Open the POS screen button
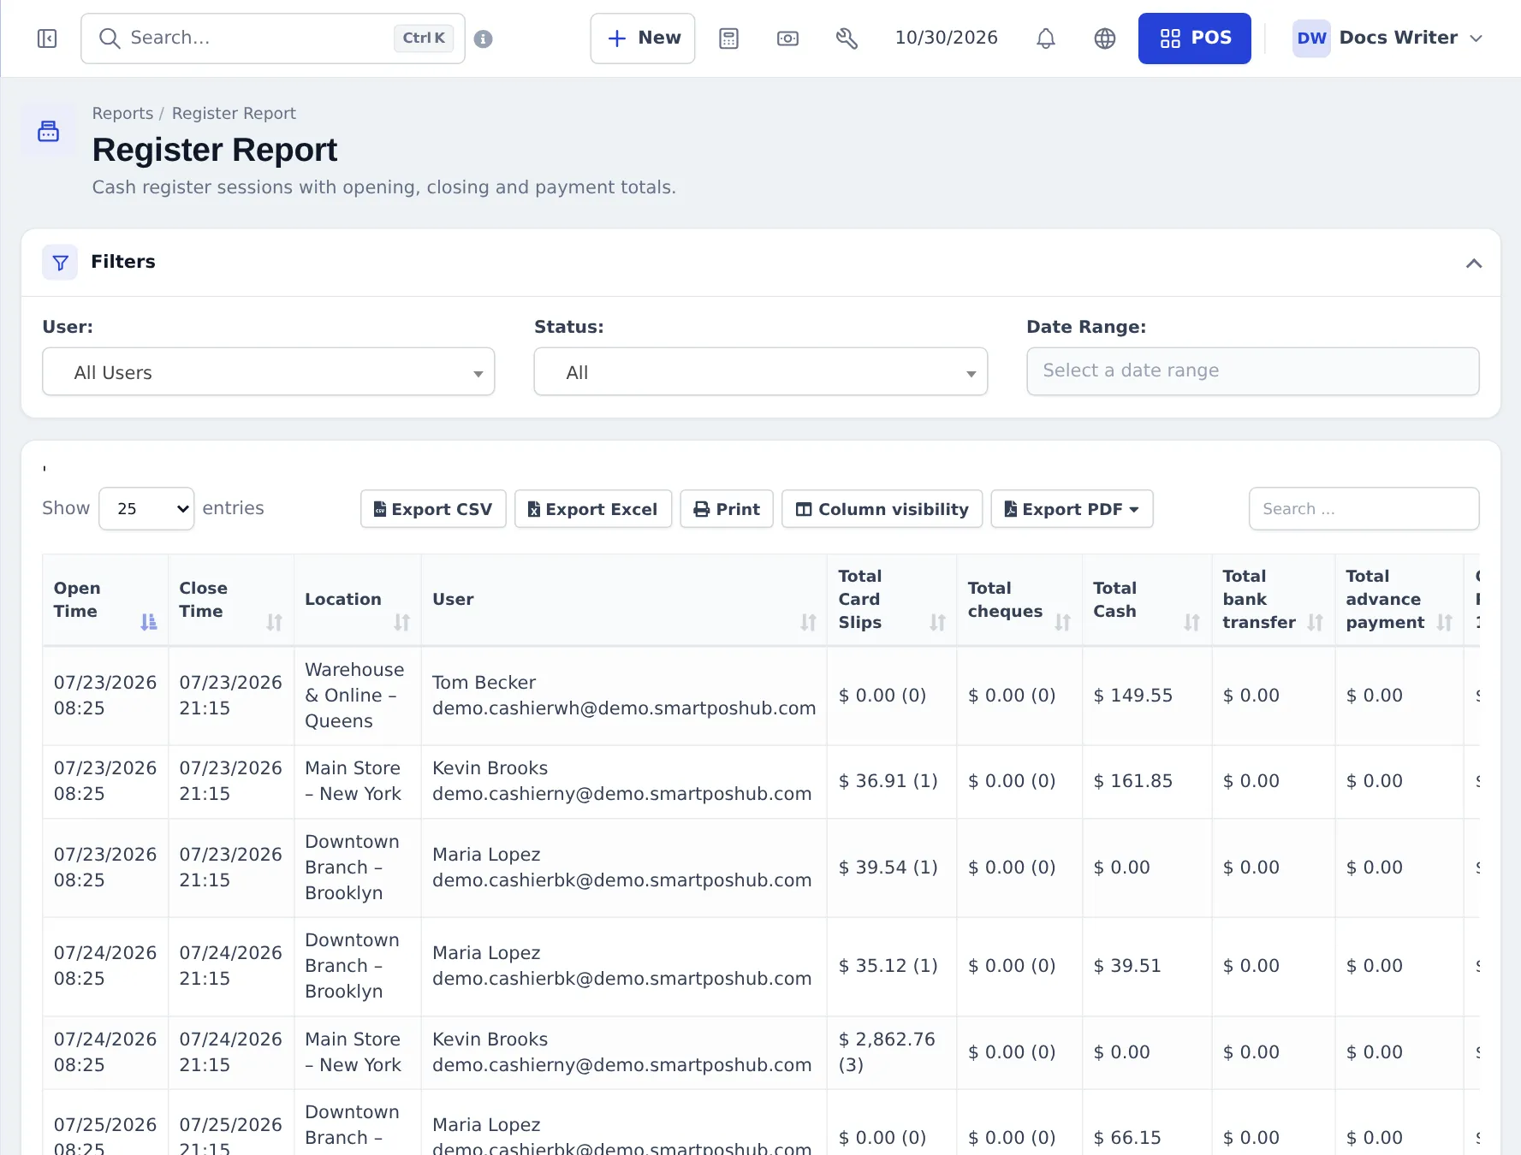Screen dimensions: 1521x1155 pyautogui.click(x=1194, y=38)
